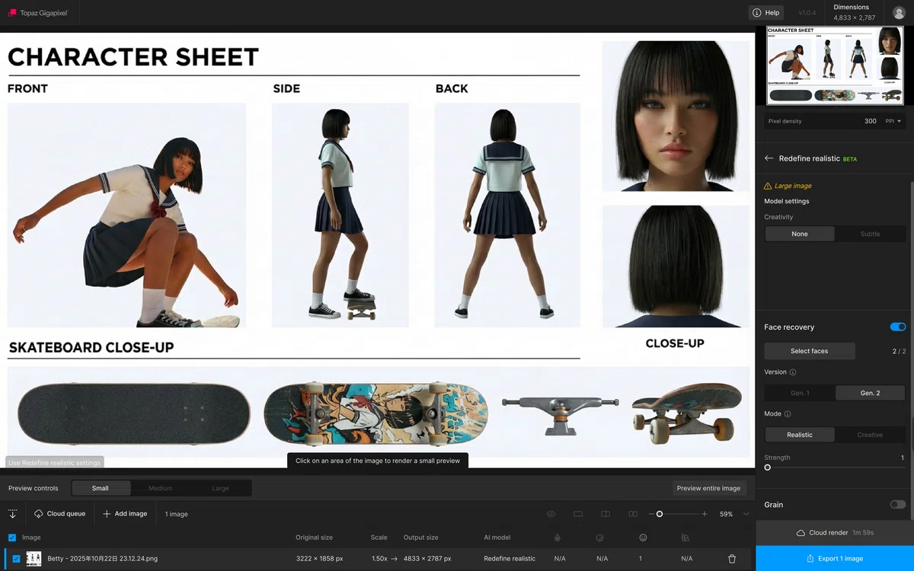Click the smiley face column header icon

point(643,538)
